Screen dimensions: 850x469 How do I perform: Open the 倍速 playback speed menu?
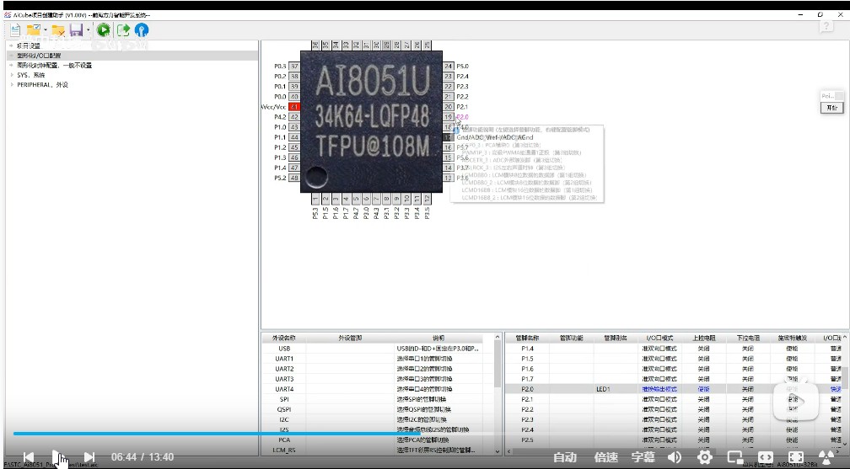click(605, 457)
